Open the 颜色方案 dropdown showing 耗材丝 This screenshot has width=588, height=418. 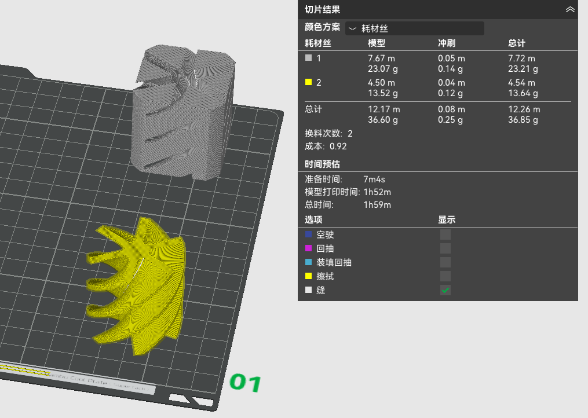pos(414,28)
